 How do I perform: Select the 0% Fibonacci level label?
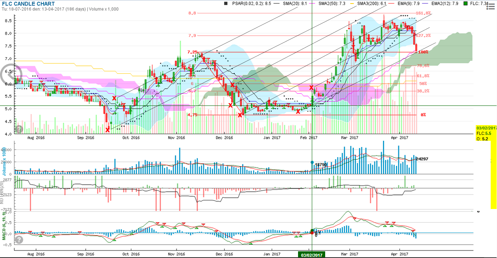(x=423, y=115)
